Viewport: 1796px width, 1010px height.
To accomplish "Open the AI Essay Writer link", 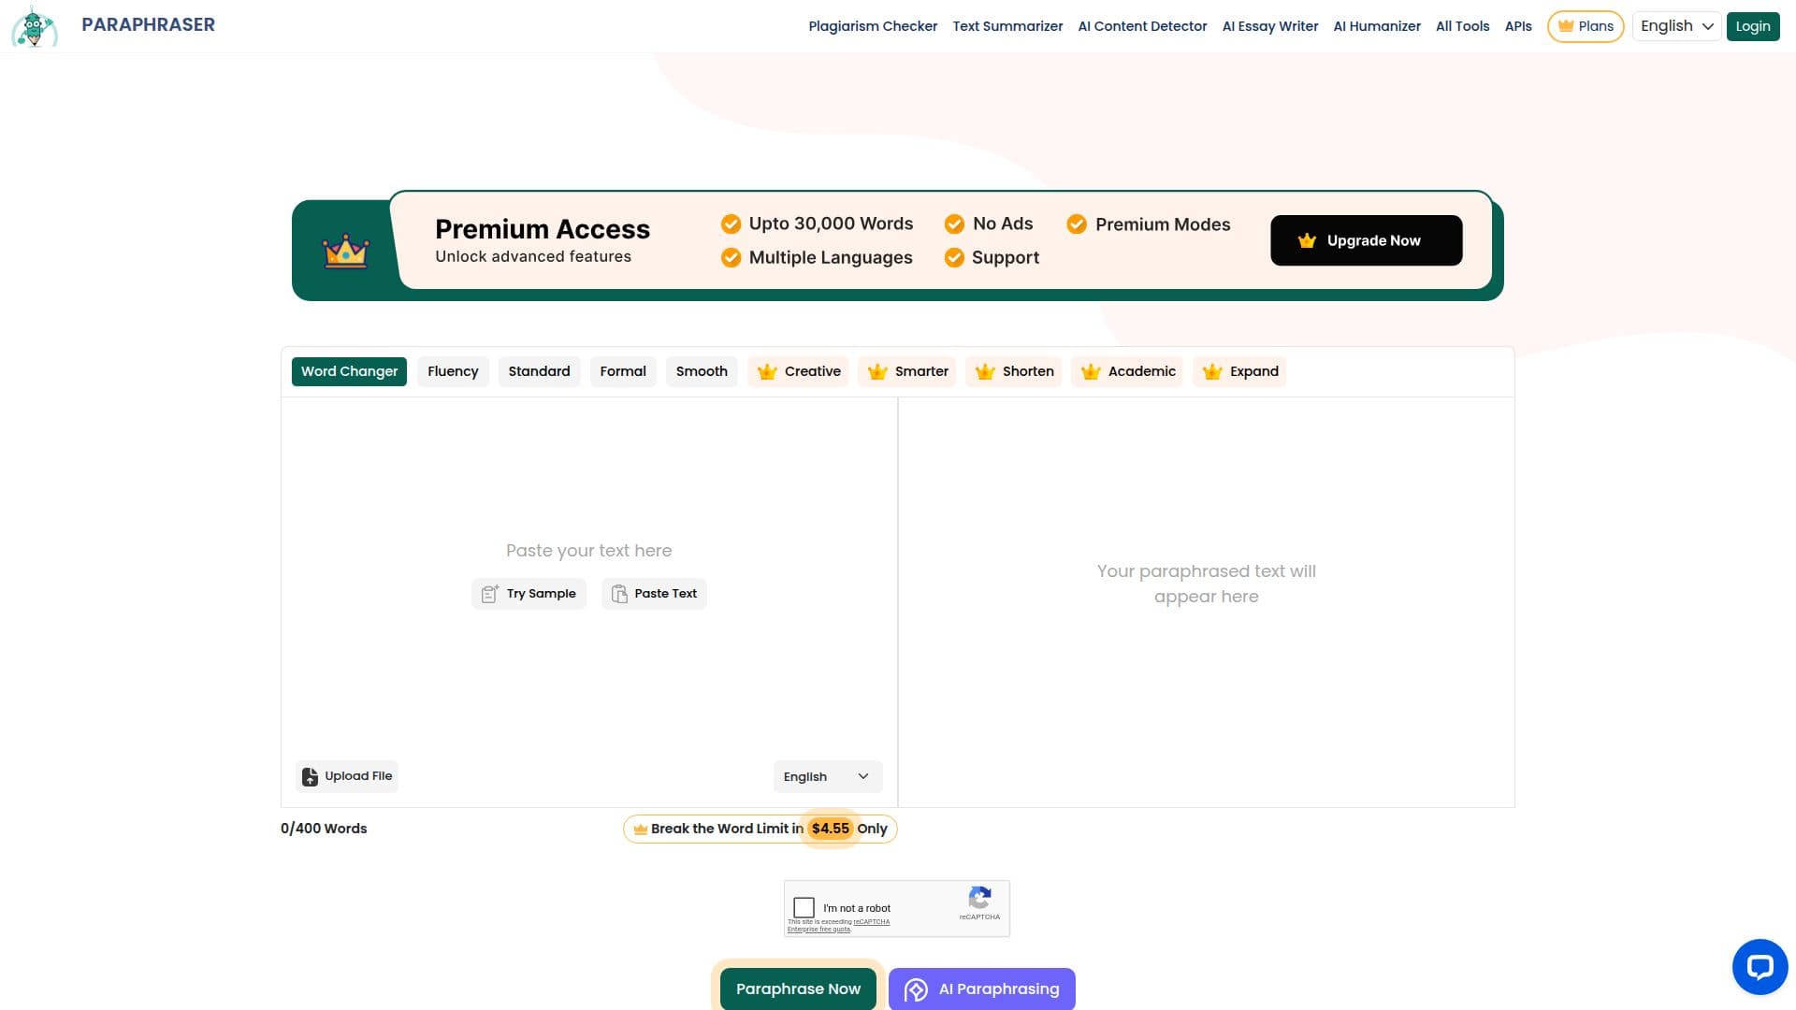I will (1270, 26).
